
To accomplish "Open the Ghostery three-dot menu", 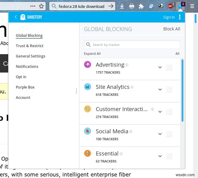I will click(x=180, y=17).
